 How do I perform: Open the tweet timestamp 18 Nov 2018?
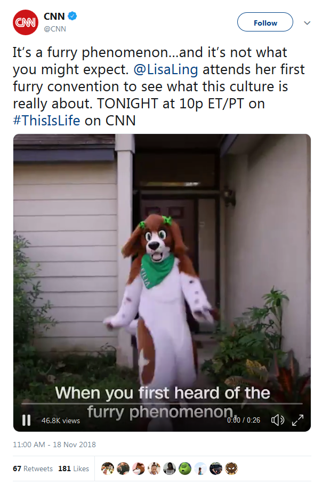[54, 445]
